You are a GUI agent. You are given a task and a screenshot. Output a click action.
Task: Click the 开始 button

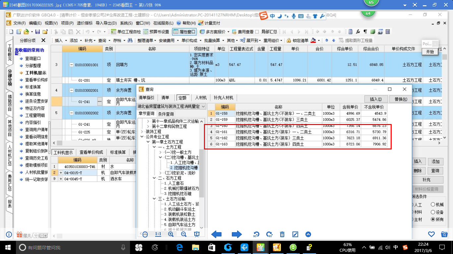pyautogui.click(x=430, y=52)
